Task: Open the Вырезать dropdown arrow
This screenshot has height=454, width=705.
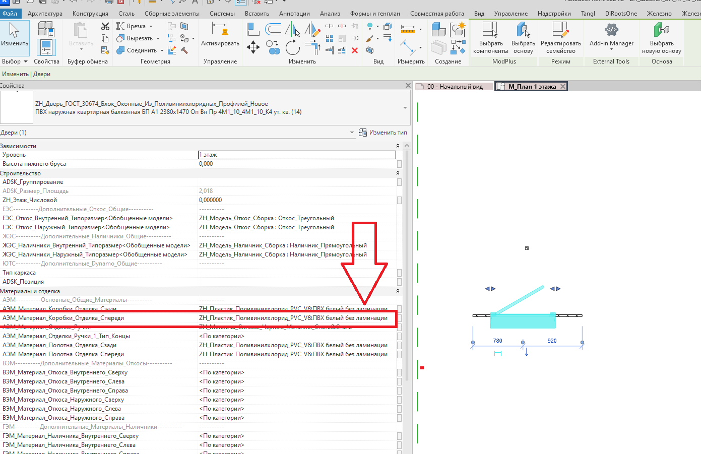Action: click(158, 38)
